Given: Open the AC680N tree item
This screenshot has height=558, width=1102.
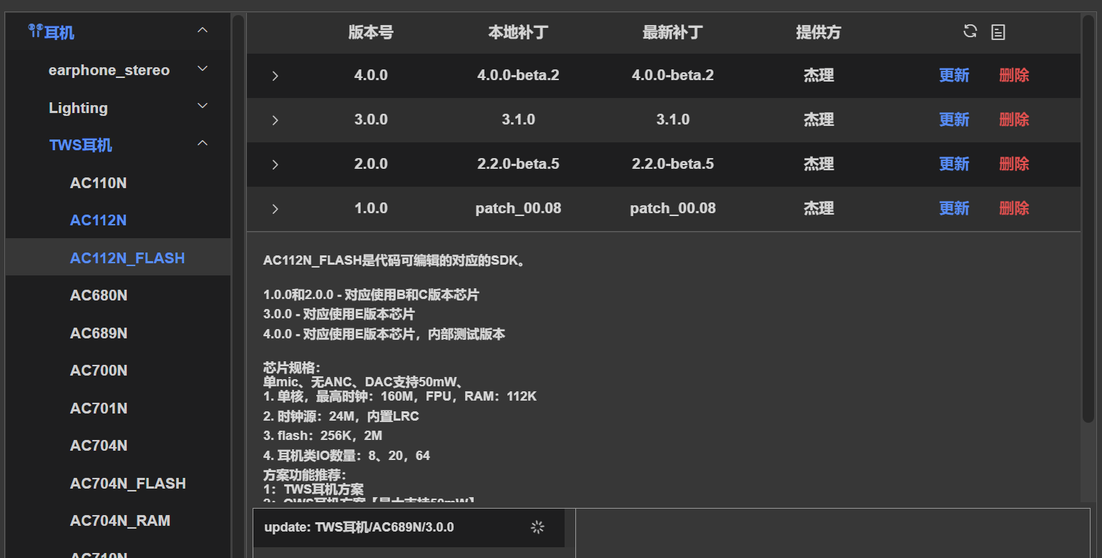Looking at the screenshot, I should point(99,295).
